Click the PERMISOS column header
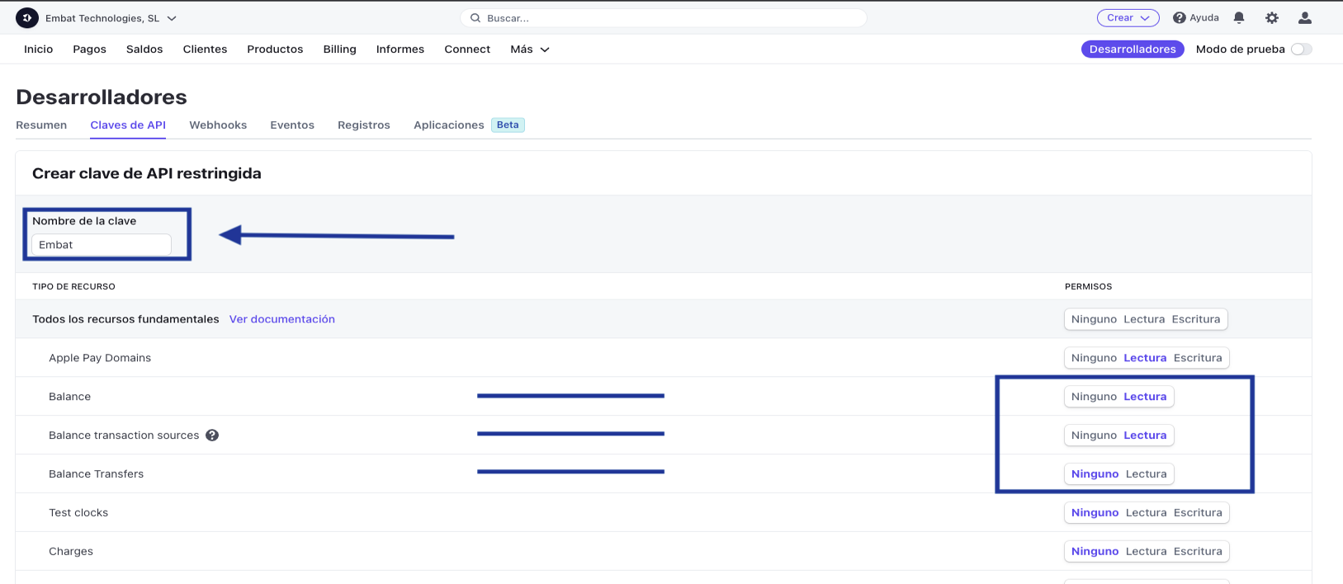The image size is (1343, 584). [x=1088, y=287]
